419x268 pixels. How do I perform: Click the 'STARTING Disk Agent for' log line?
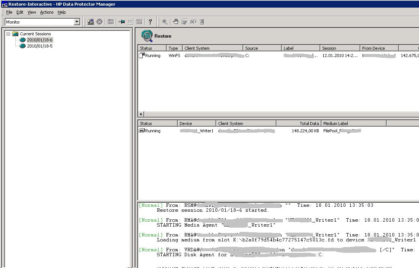[240, 255]
